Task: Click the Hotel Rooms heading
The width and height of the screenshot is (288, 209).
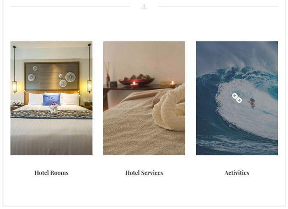Action: 51,173
